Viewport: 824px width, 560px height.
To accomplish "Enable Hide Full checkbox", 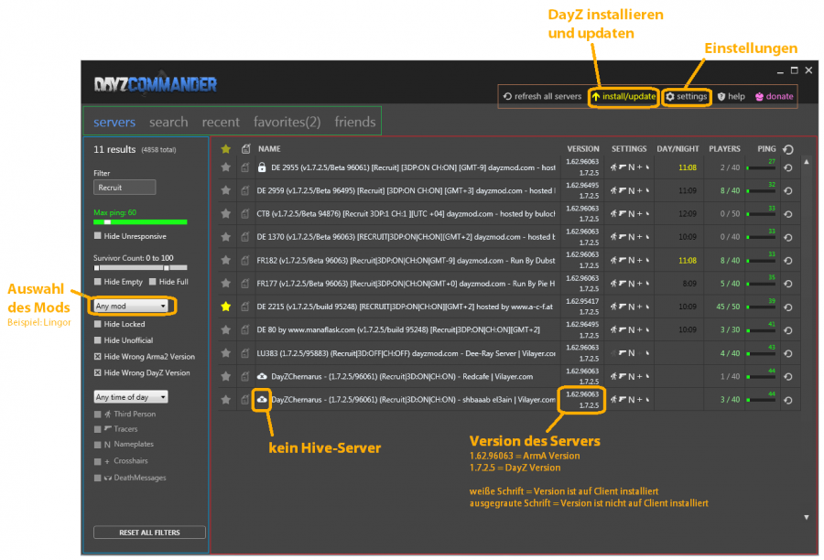I will tap(153, 282).
